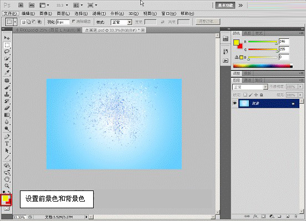The height and width of the screenshot is (221, 306).
Task: Select the Horizontal Type tool
Action: (7, 144)
